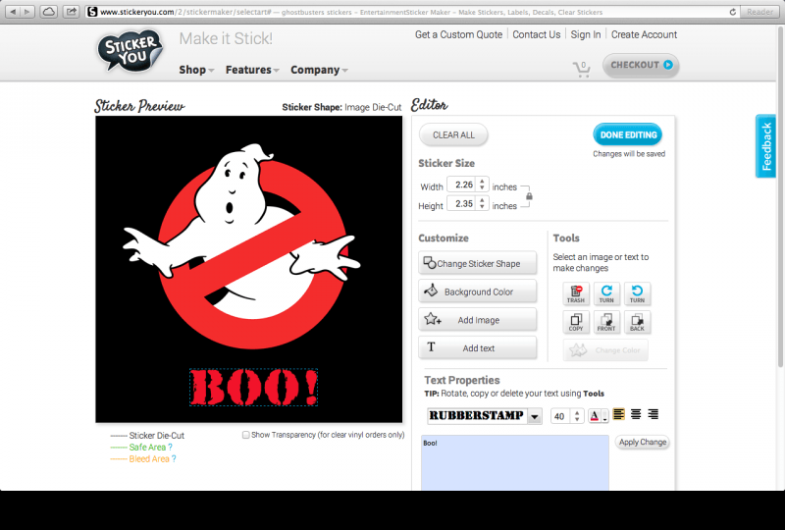Click the page vertical scrollbar
The width and height of the screenshot is (785, 530).
click(x=780, y=195)
